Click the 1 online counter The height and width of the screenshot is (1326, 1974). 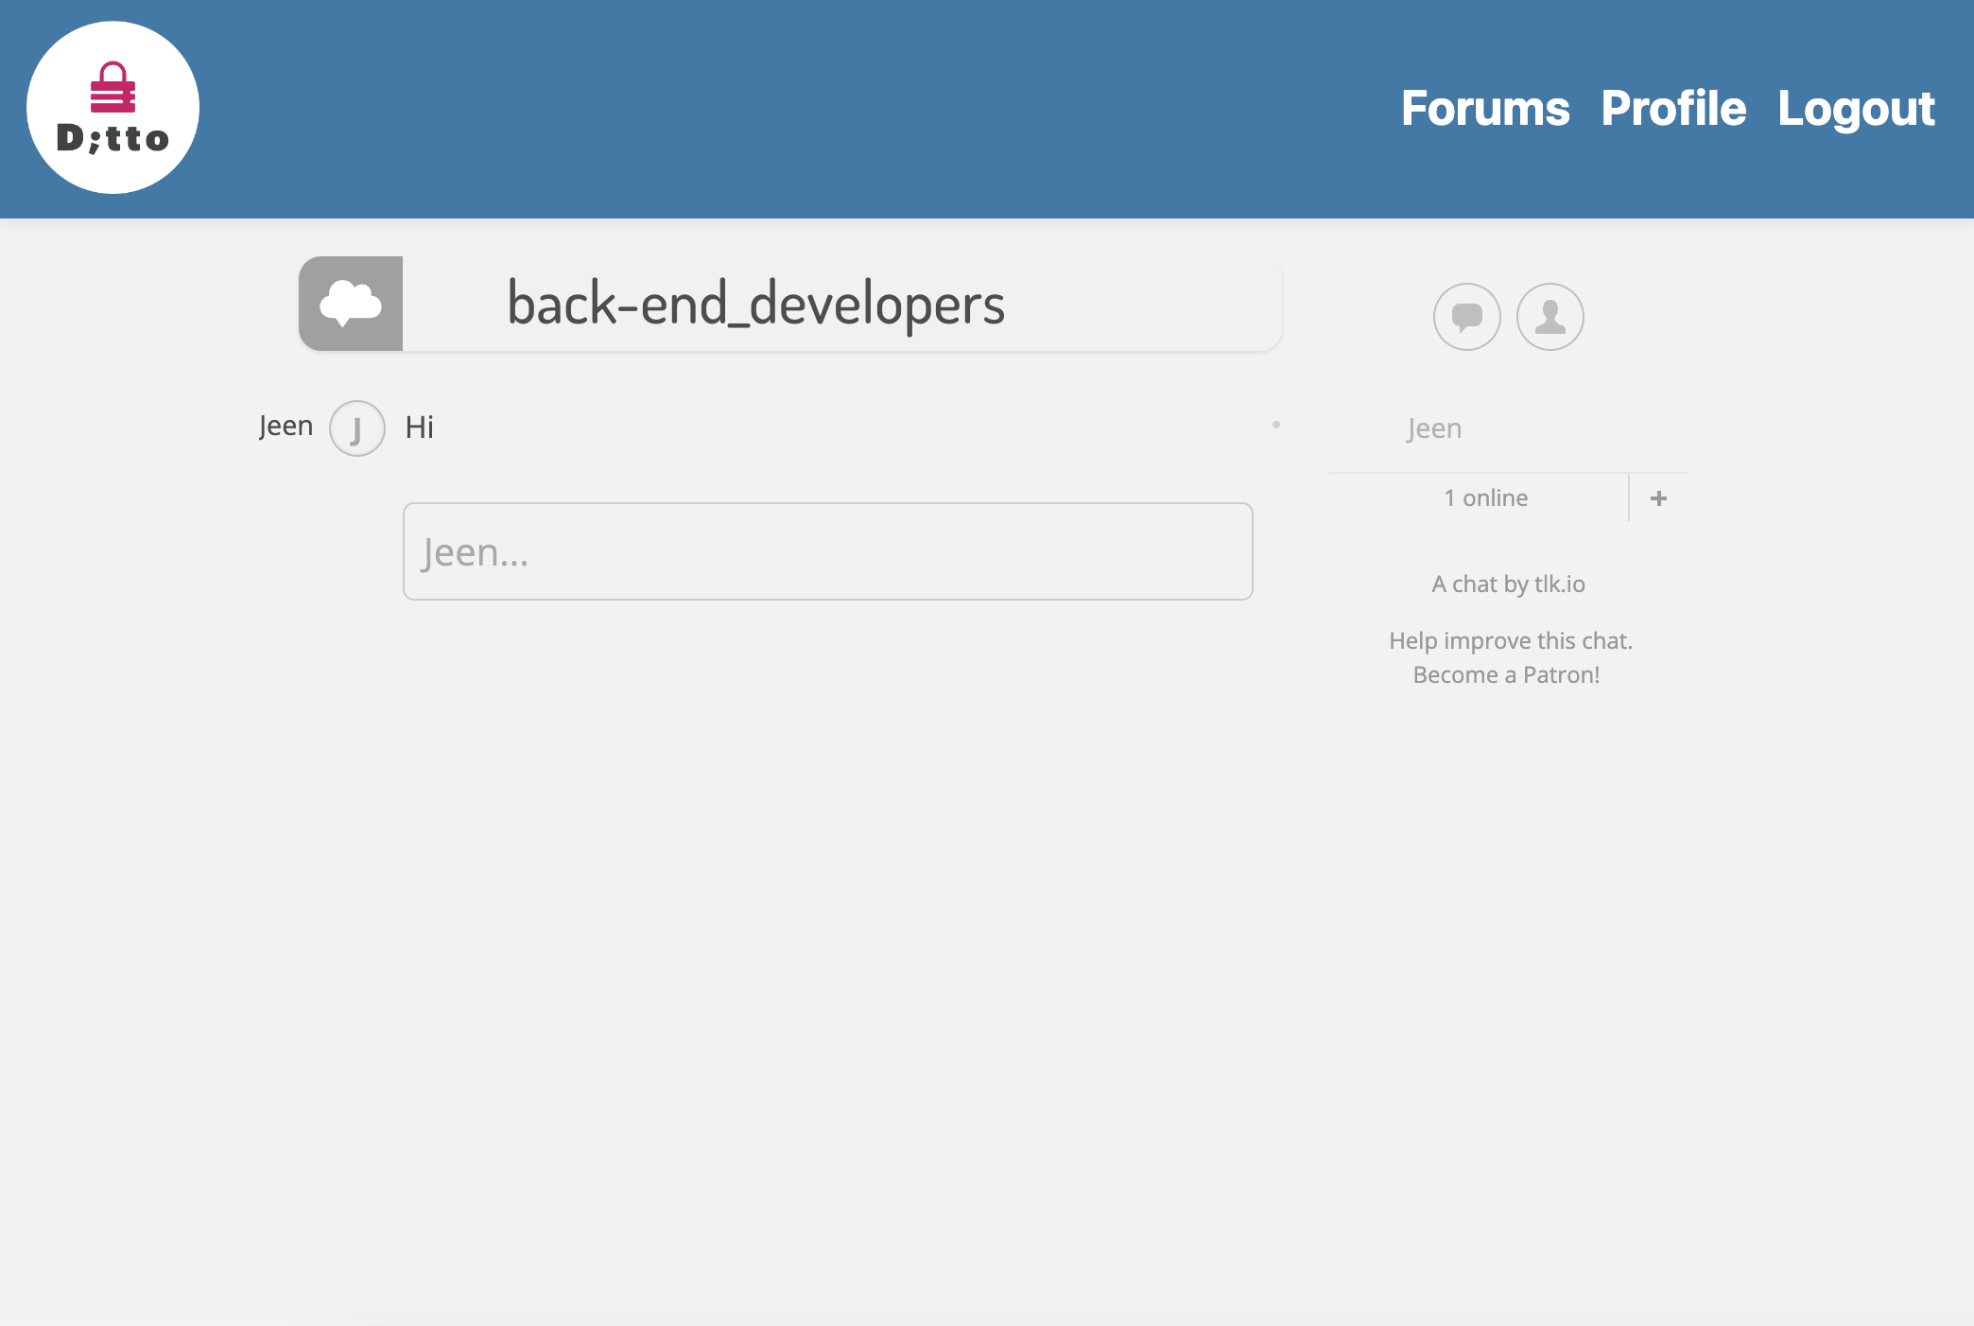[1485, 498]
